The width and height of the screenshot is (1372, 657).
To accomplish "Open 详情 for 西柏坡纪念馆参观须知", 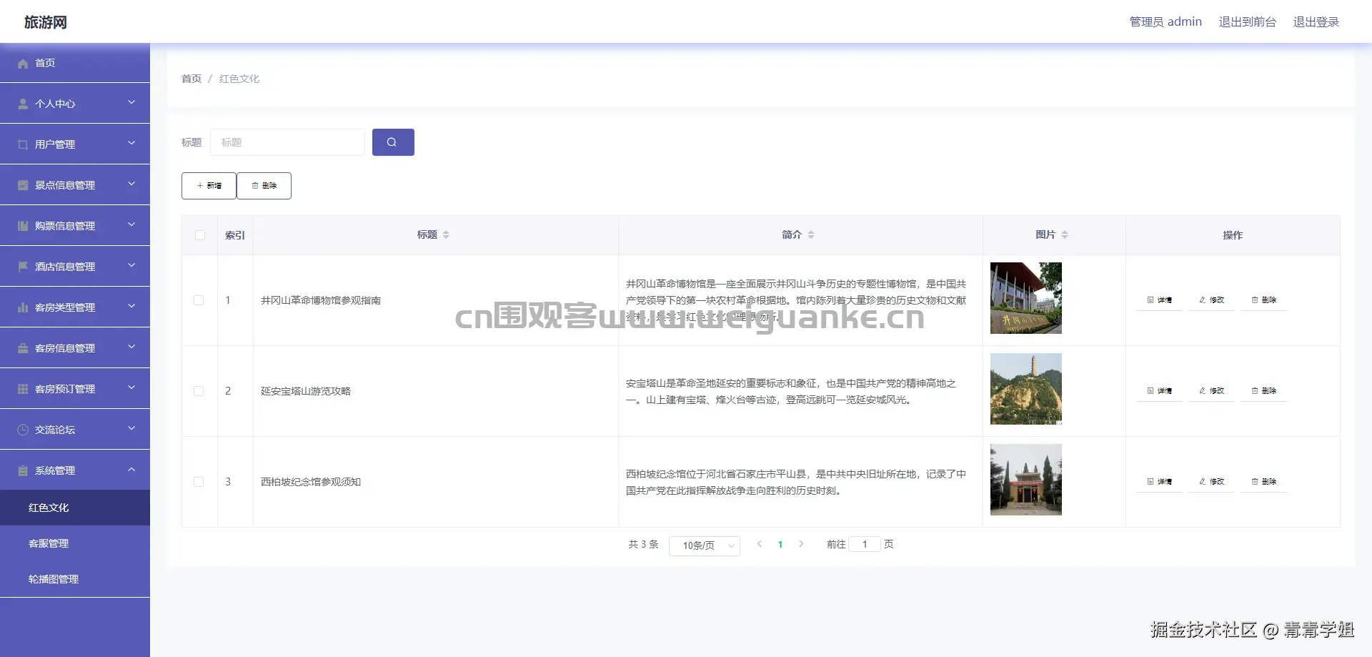I will tap(1159, 482).
